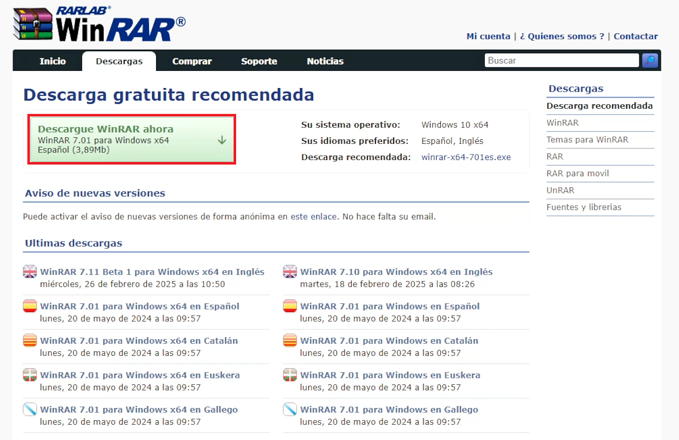Click the UK flag next to WinRAR 7.11 Beta
The image size is (679, 440).
tap(30, 271)
